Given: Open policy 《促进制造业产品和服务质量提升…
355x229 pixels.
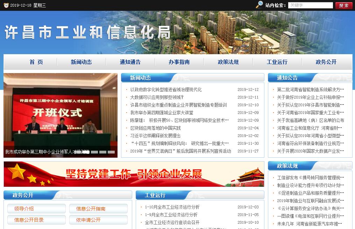Looking at the screenshot, I should click(x=310, y=193).
